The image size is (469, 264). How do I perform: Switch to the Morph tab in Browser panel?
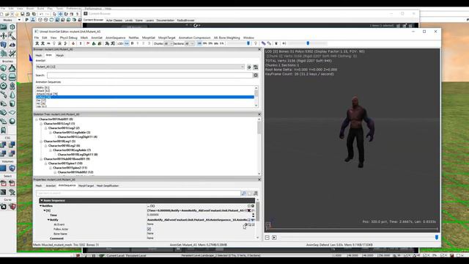(x=60, y=56)
